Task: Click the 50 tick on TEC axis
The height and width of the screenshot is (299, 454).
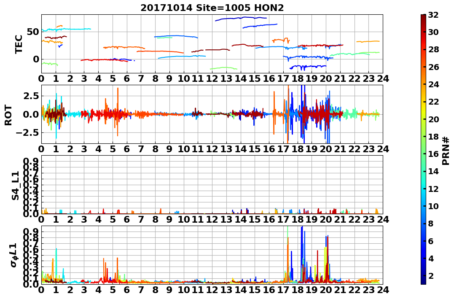Action: coord(33,32)
